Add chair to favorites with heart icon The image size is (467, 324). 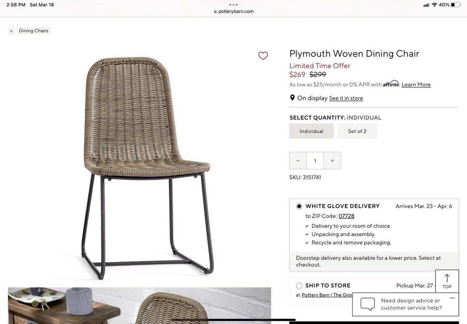[263, 56]
